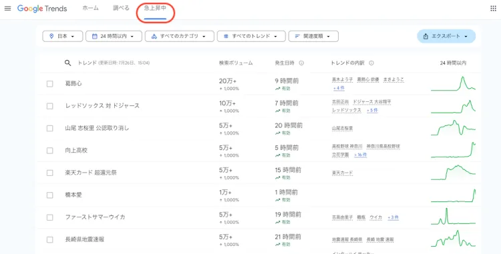501x254 pixels.
Task: Click related query 楽天カード
Action: (x=343, y=173)
